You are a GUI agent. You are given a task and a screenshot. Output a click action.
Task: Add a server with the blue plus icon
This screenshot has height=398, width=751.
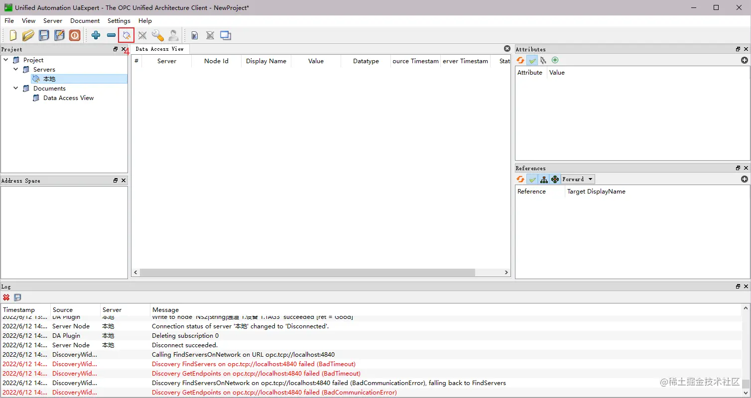click(x=96, y=35)
